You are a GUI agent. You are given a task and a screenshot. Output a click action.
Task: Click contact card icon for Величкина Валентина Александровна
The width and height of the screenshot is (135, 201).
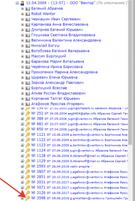coord(27,41)
